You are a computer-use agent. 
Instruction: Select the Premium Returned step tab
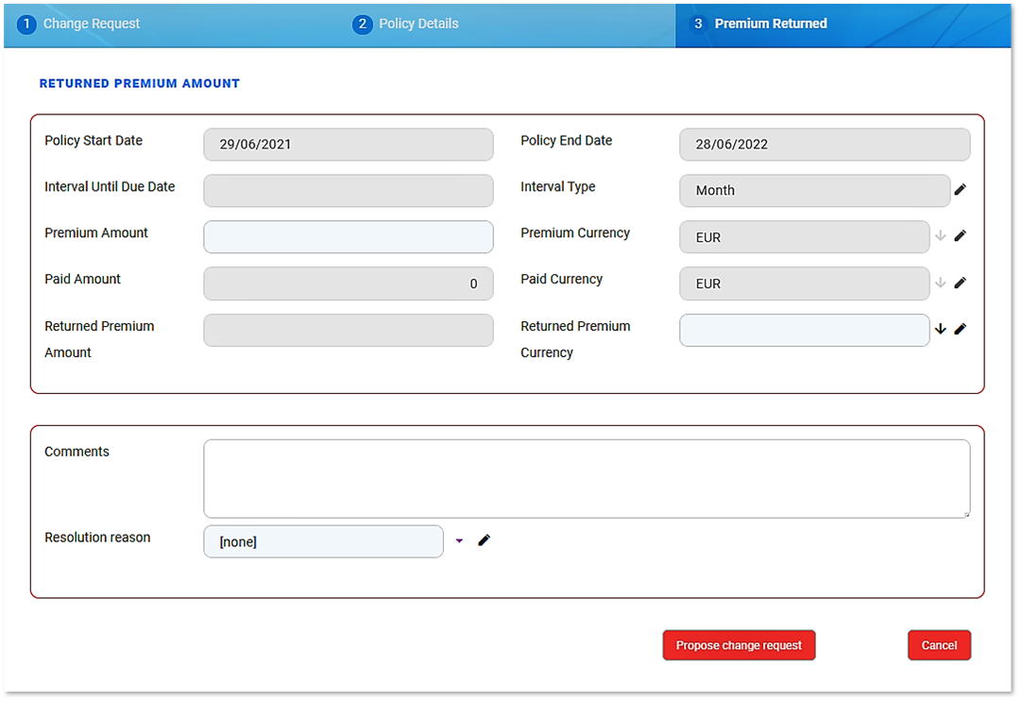[770, 25]
